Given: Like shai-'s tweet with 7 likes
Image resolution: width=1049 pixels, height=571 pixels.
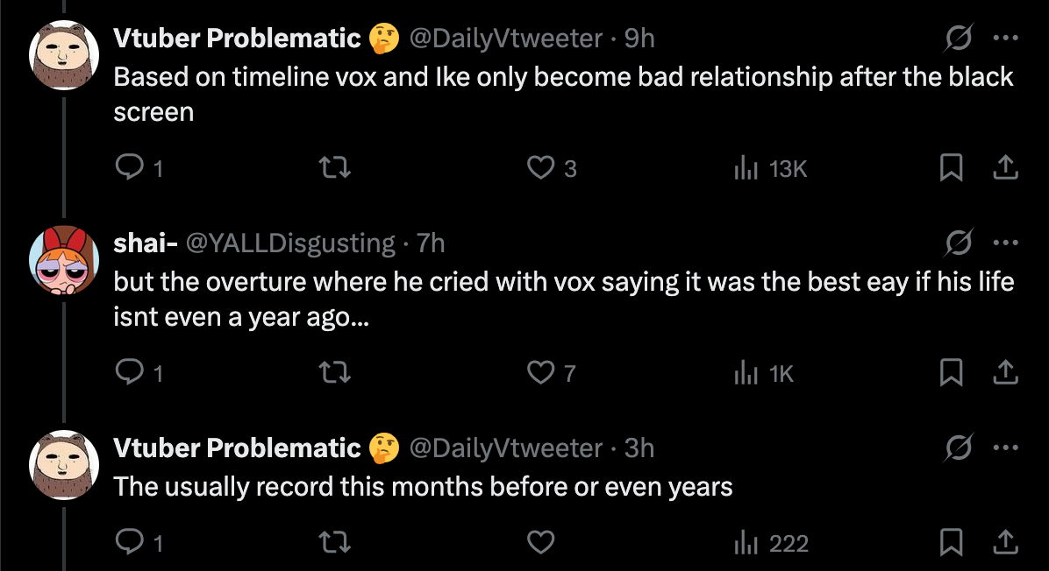Looking at the screenshot, I should tap(540, 373).
